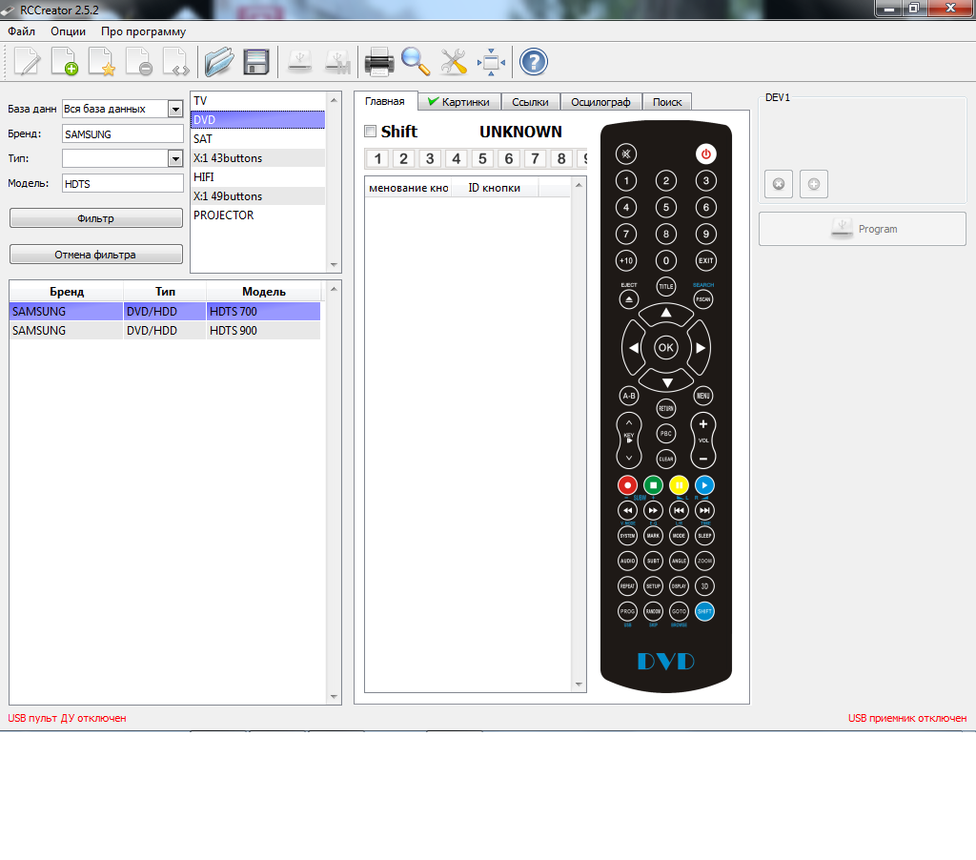Click the Модель input field
Viewport: 976px width, 860px height.
coord(122,183)
